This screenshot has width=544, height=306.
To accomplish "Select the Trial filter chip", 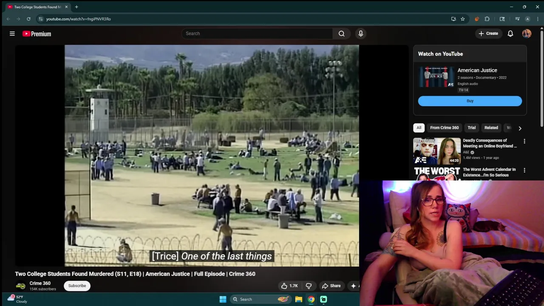I will (472, 127).
